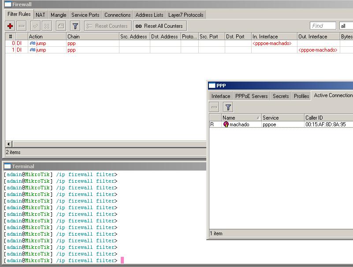This screenshot has width=353, height=267.
Task: Go to the PPPoE Servers tab
Action: point(251,96)
